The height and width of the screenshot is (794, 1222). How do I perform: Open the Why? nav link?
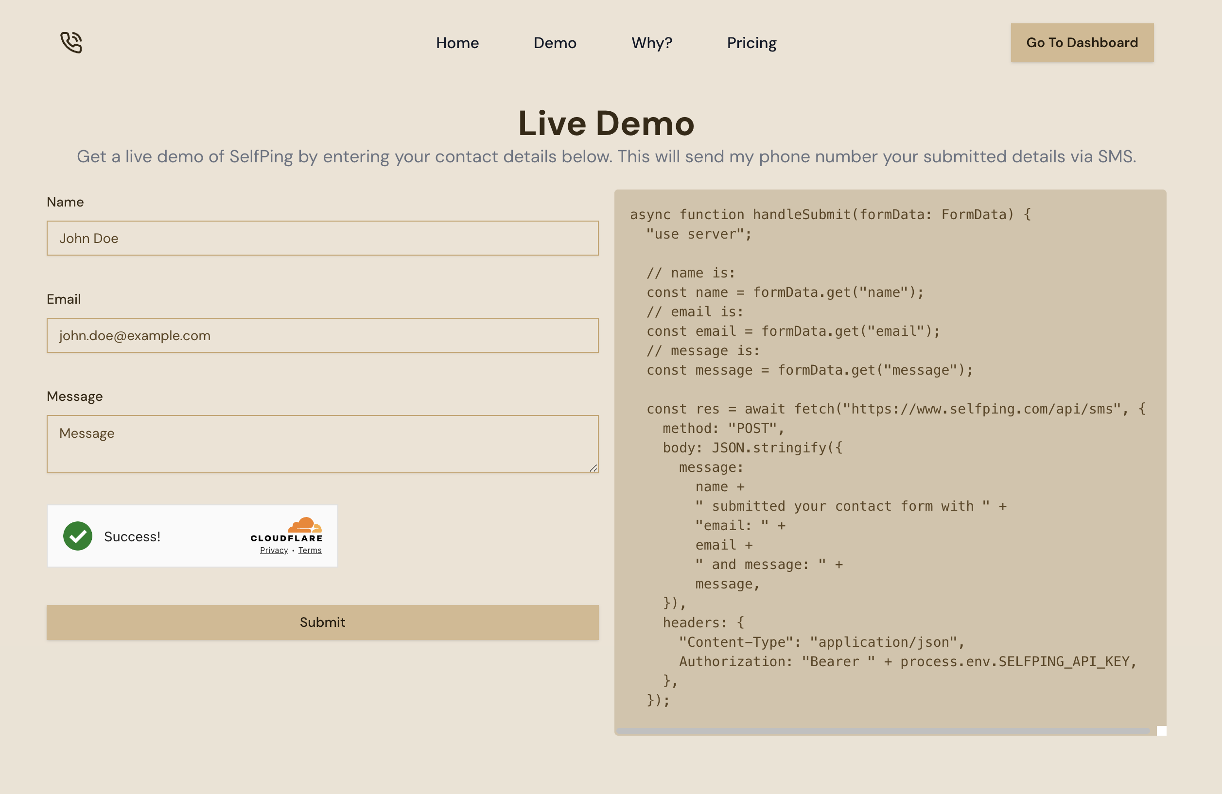(x=651, y=43)
